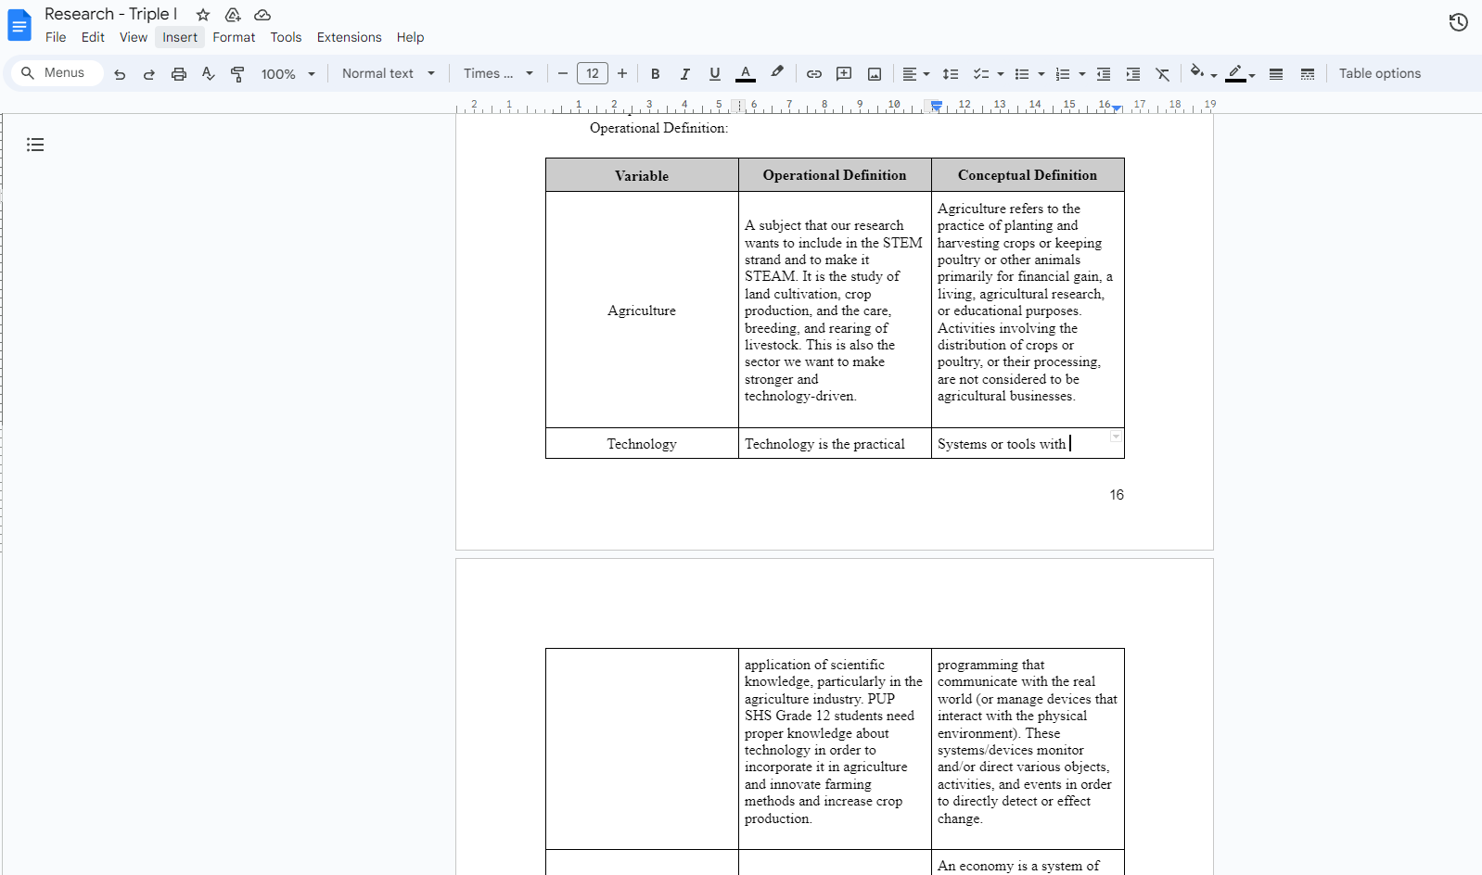Image resolution: width=1482 pixels, height=875 pixels.
Task: Click the font size field
Action: [x=593, y=74]
